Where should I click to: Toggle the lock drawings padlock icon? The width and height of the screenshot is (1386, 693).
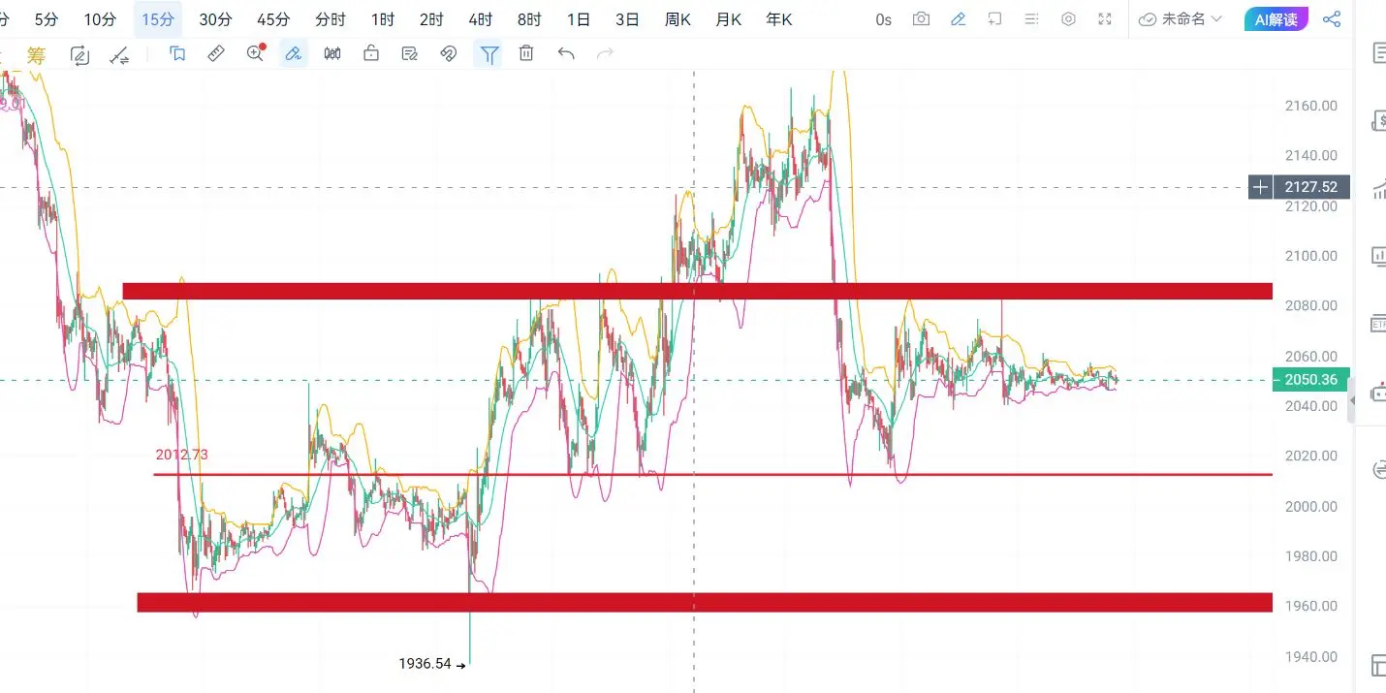(371, 54)
